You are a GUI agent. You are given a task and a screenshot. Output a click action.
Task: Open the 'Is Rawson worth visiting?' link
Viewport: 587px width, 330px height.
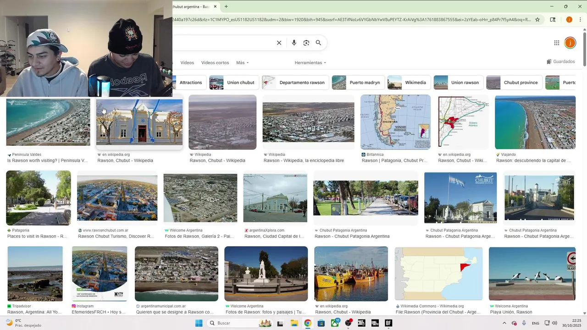tap(47, 161)
